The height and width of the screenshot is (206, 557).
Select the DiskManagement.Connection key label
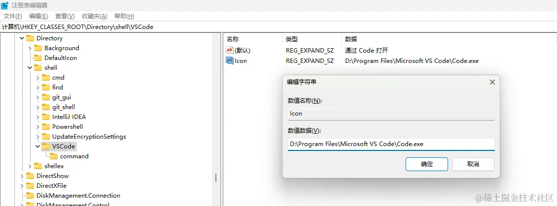[78, 196]
